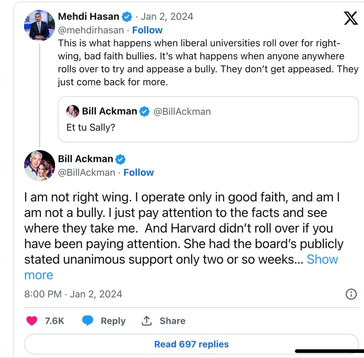The image size is (364, 358).
Task: Click the Mehdi Hasan display name
Action: pos(88,17)
